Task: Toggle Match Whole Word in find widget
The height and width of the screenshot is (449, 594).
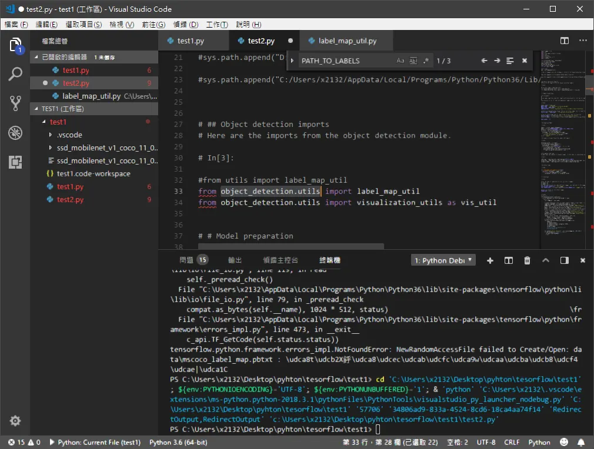Action: (413, 61)
